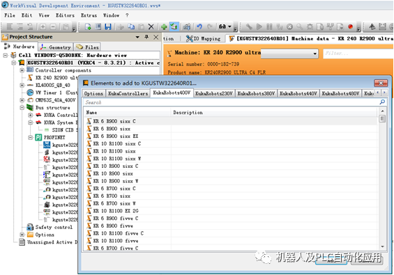This screenshot has width=394, height=275.
Task: Select the KukaRobots380V tab
Action: coord(256,93)
